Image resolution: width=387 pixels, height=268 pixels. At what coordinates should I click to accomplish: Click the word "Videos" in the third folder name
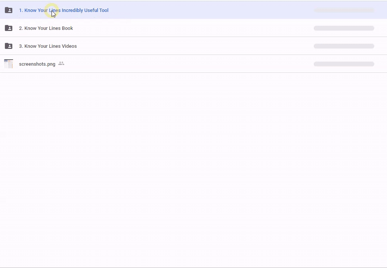(x=69, y=46)
